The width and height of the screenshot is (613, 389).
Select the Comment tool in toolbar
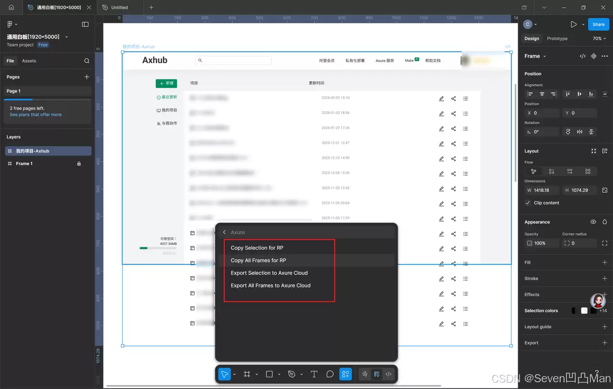pyautogui.click(x=330, y=374)
